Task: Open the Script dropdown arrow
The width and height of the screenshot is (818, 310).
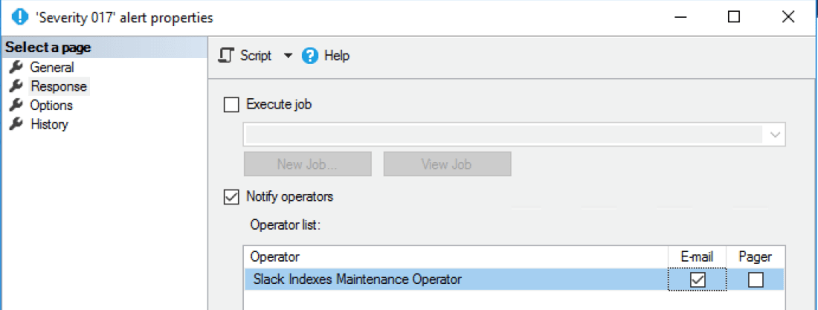Action: click(288, 56)
